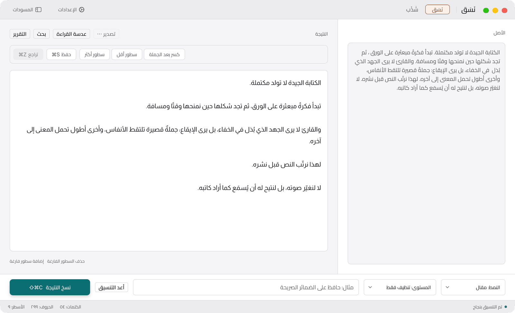This screenshot has height=313, width=515.
Task: Switch to the شَذِّب tab
Action: [x=412, y=10]
